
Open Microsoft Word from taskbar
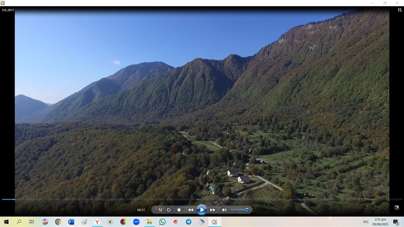click(71, 222)
